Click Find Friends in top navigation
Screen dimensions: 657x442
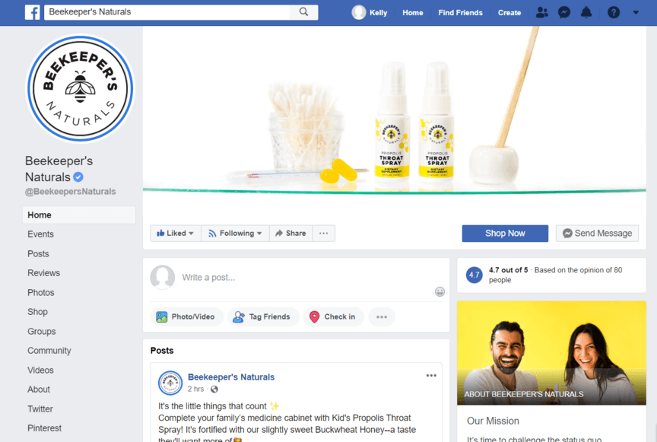(460, 13)
